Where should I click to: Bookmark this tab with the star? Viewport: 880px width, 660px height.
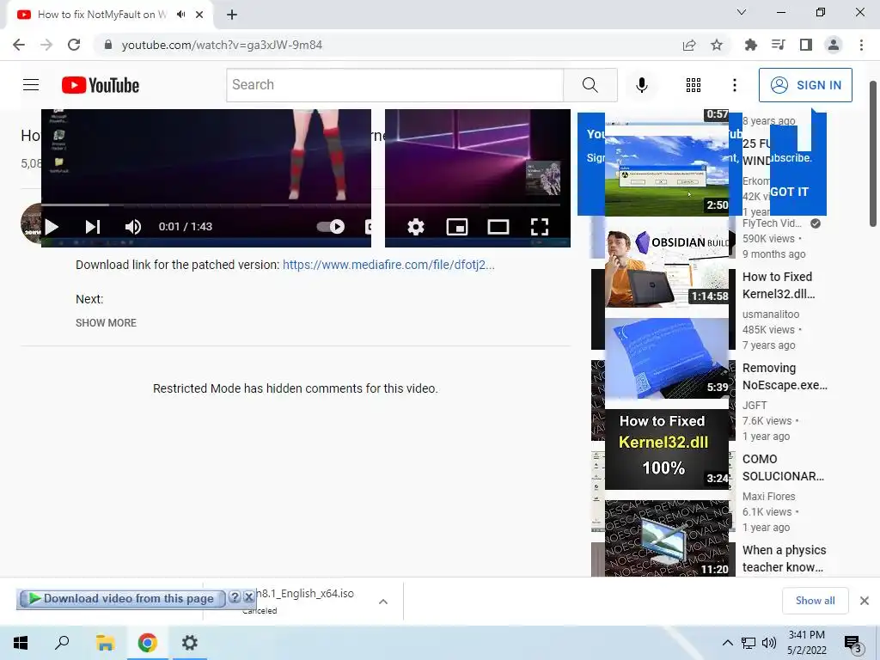coord(717,45)
